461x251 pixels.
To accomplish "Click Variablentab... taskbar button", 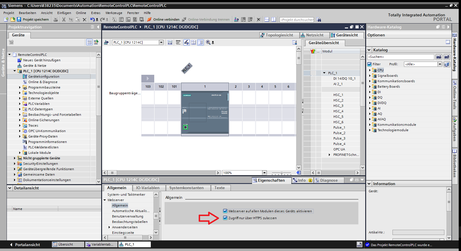I will (101, 244).
